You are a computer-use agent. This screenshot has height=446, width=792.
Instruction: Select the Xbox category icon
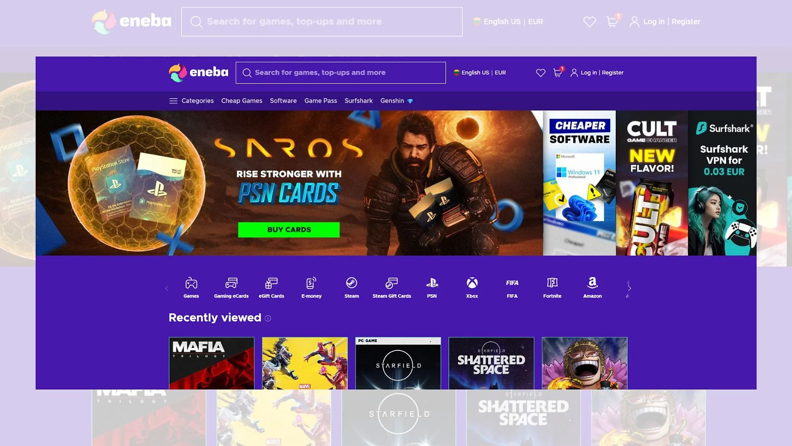pos(472,283)
